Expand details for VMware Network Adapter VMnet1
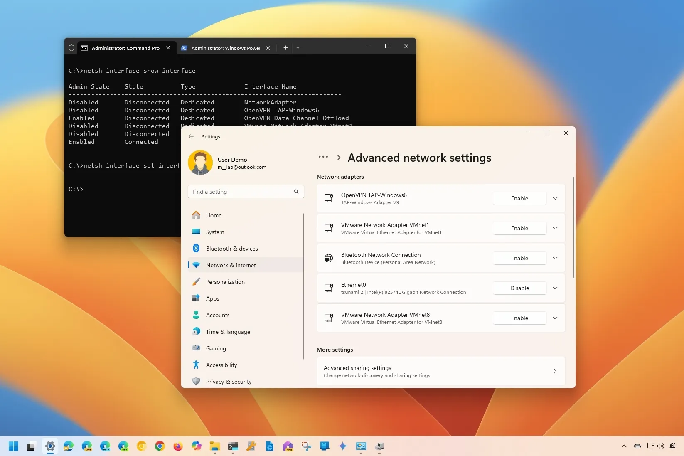The image size is (684, 456). pos(555,228)
